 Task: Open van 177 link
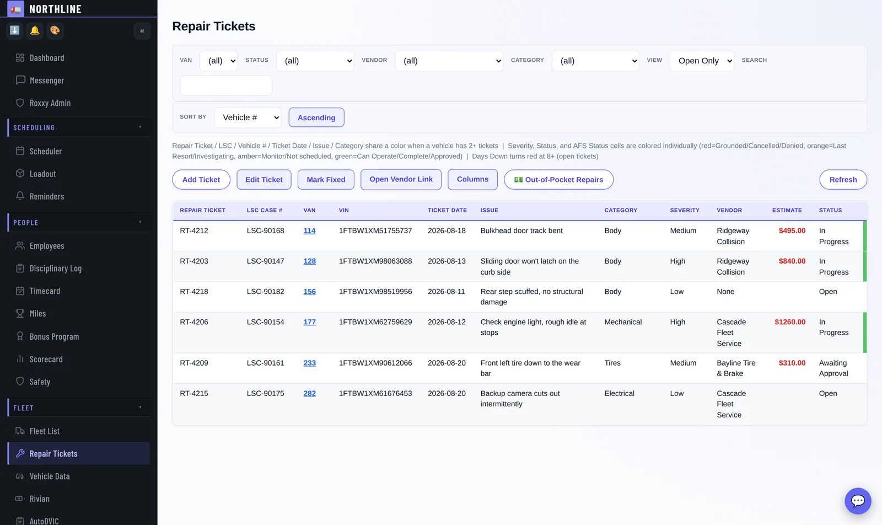click(310, 322)
